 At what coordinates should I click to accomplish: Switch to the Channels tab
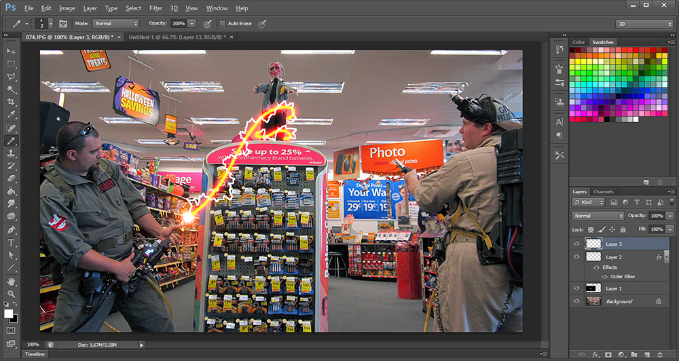(603, 191)
